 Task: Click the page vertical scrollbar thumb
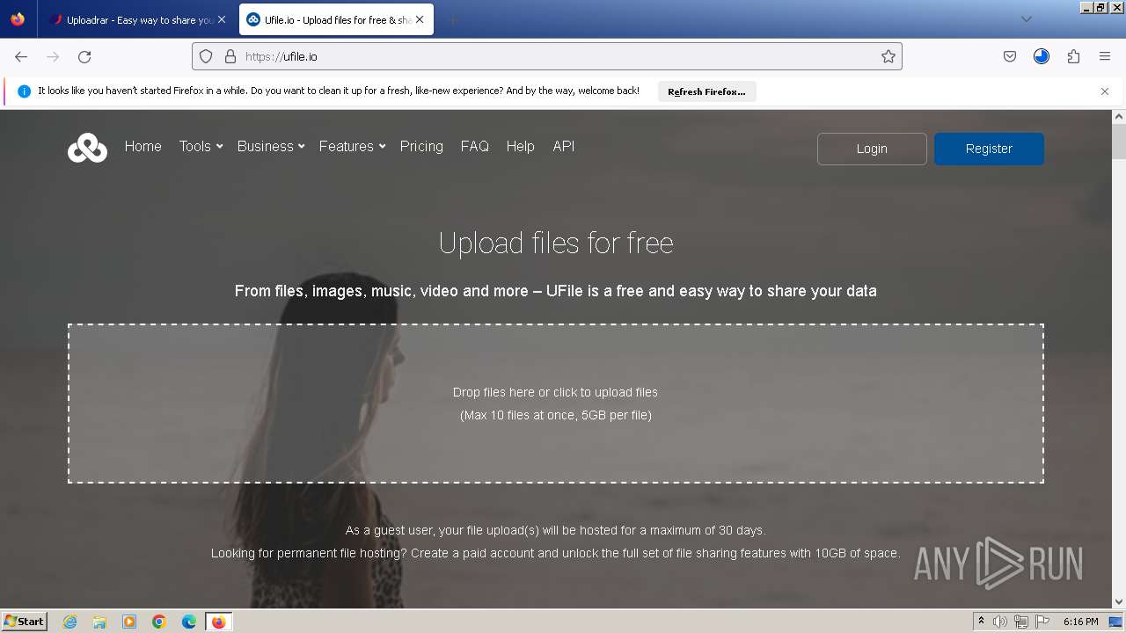click(1119, 142)
